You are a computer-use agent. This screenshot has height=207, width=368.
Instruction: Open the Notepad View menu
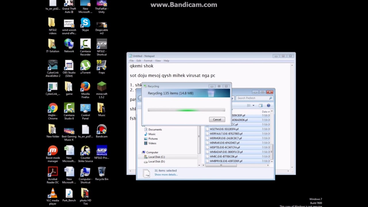pyautogui.click(x=158, y=61)
